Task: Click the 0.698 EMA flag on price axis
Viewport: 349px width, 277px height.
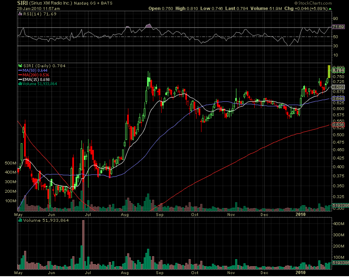Action: click(338, 87)
